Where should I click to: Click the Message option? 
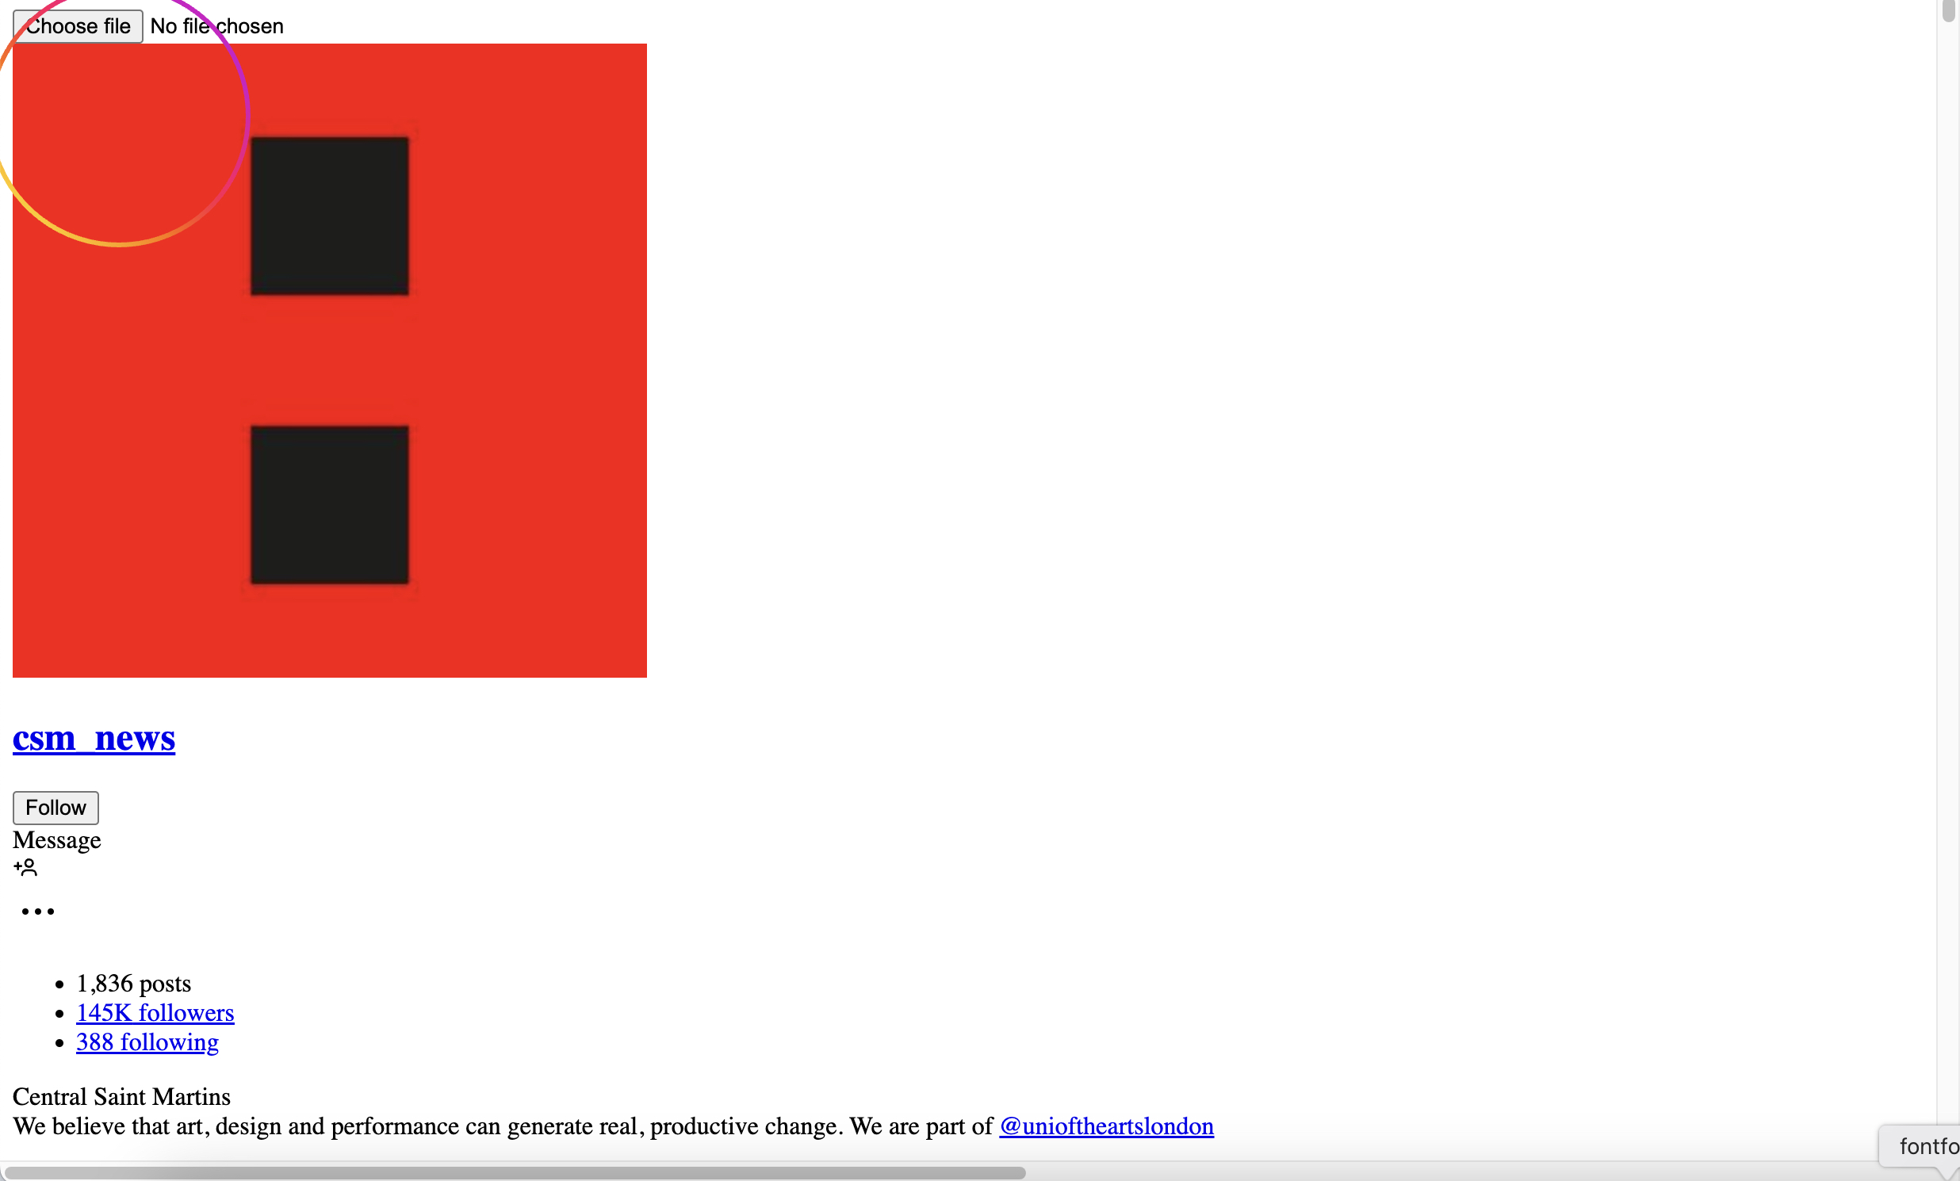pos(56,839)
